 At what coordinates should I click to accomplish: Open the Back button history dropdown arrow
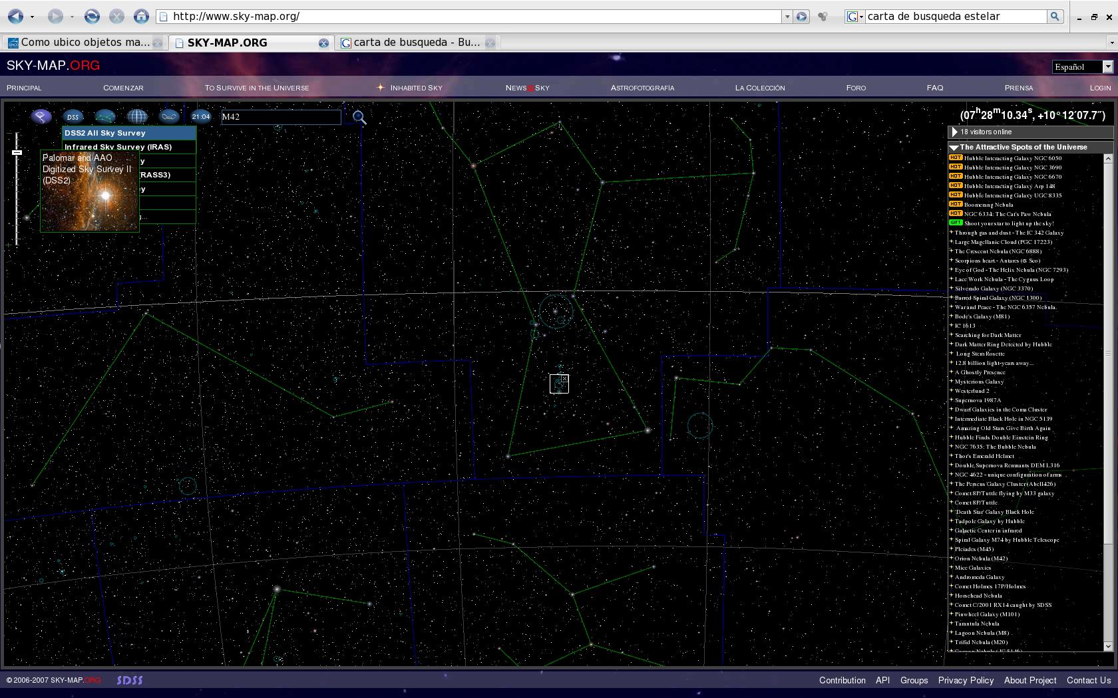[x=32, y=17]
